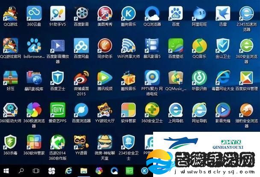Open the Windows Start menu
260x177 pixels.
pyautogui.click(x=6, y=171)
